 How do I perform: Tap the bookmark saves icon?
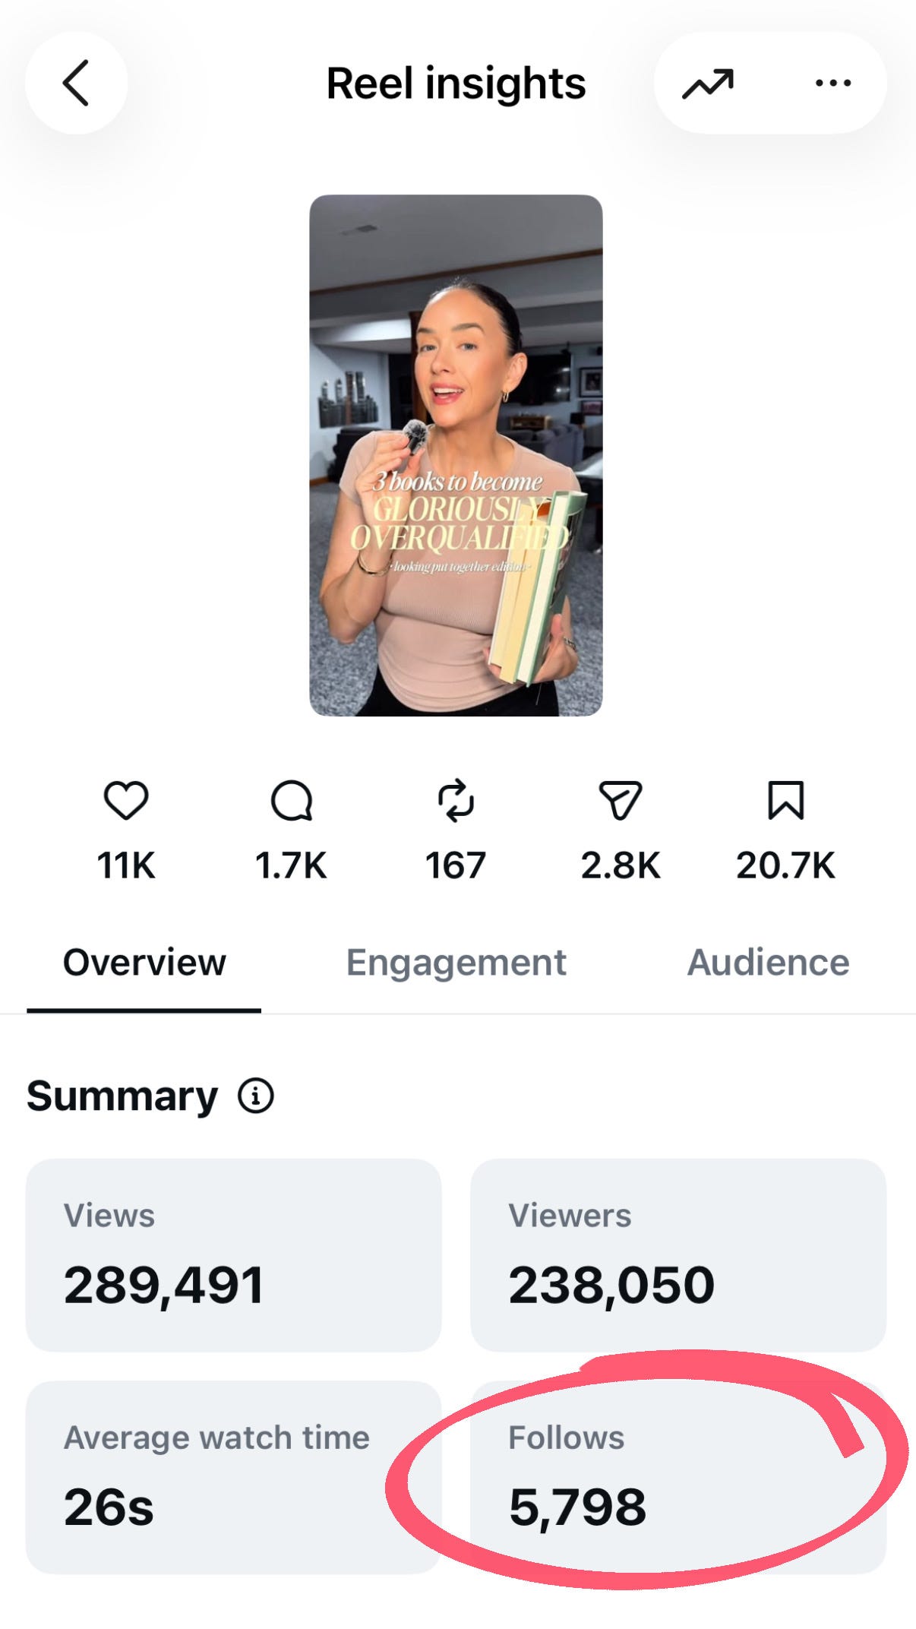coord(785,800)
